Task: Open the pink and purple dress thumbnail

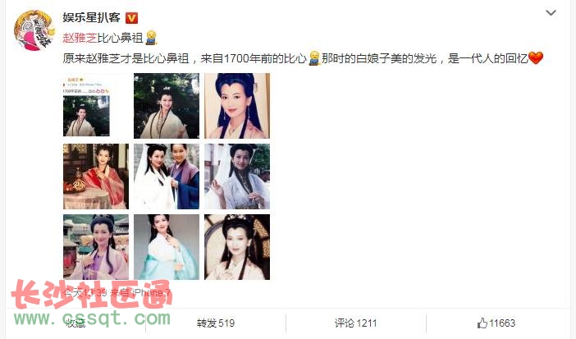Action: [x=95, y=247]
